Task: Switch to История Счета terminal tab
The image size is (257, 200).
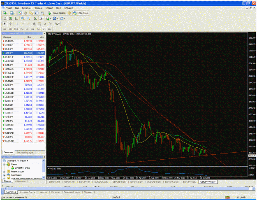Action: (27, 192)
